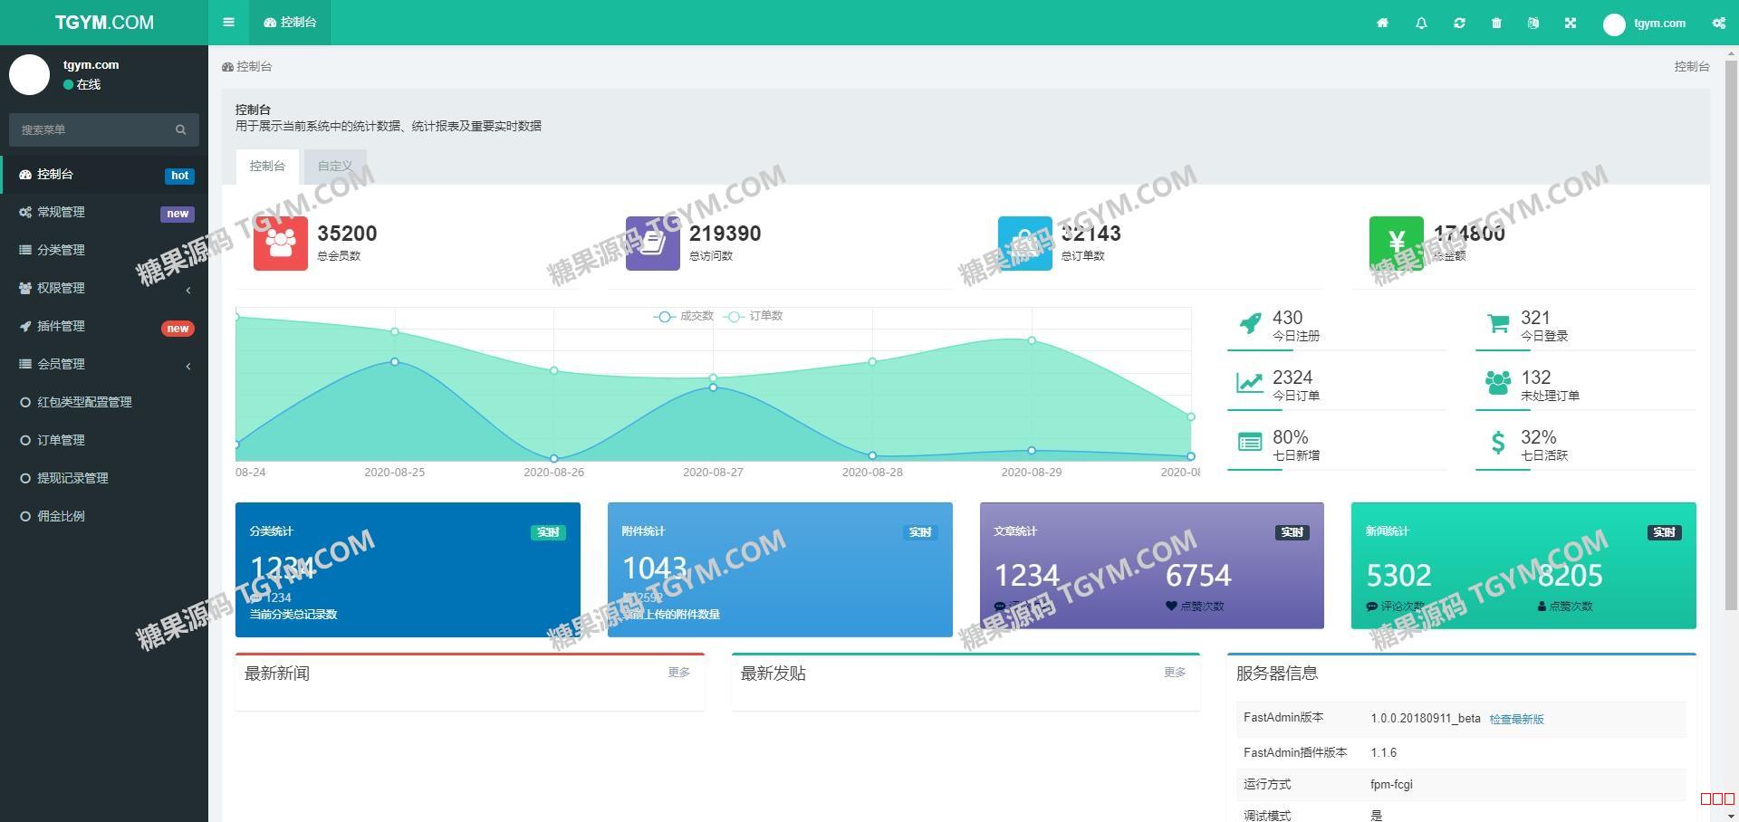Click the trash clear-cache icon

[1496, 24]
